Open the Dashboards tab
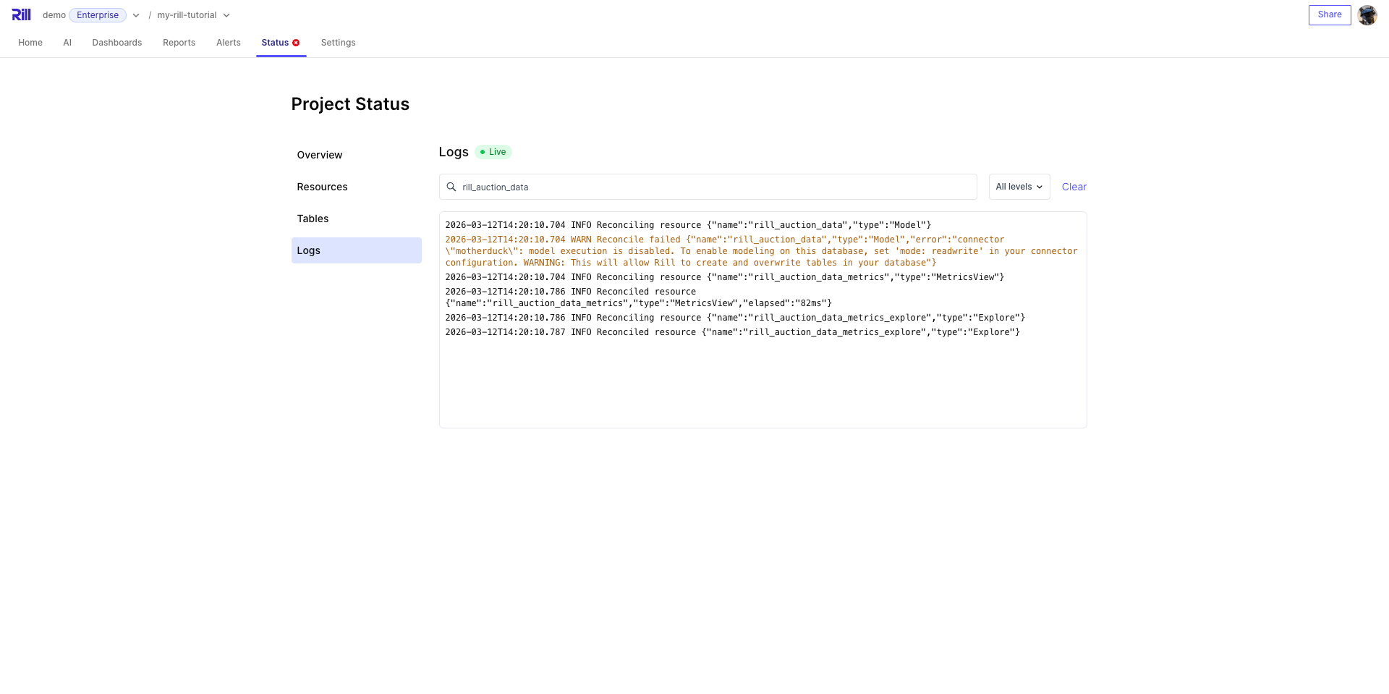1389x694 pixels. [x=117, y=43]
